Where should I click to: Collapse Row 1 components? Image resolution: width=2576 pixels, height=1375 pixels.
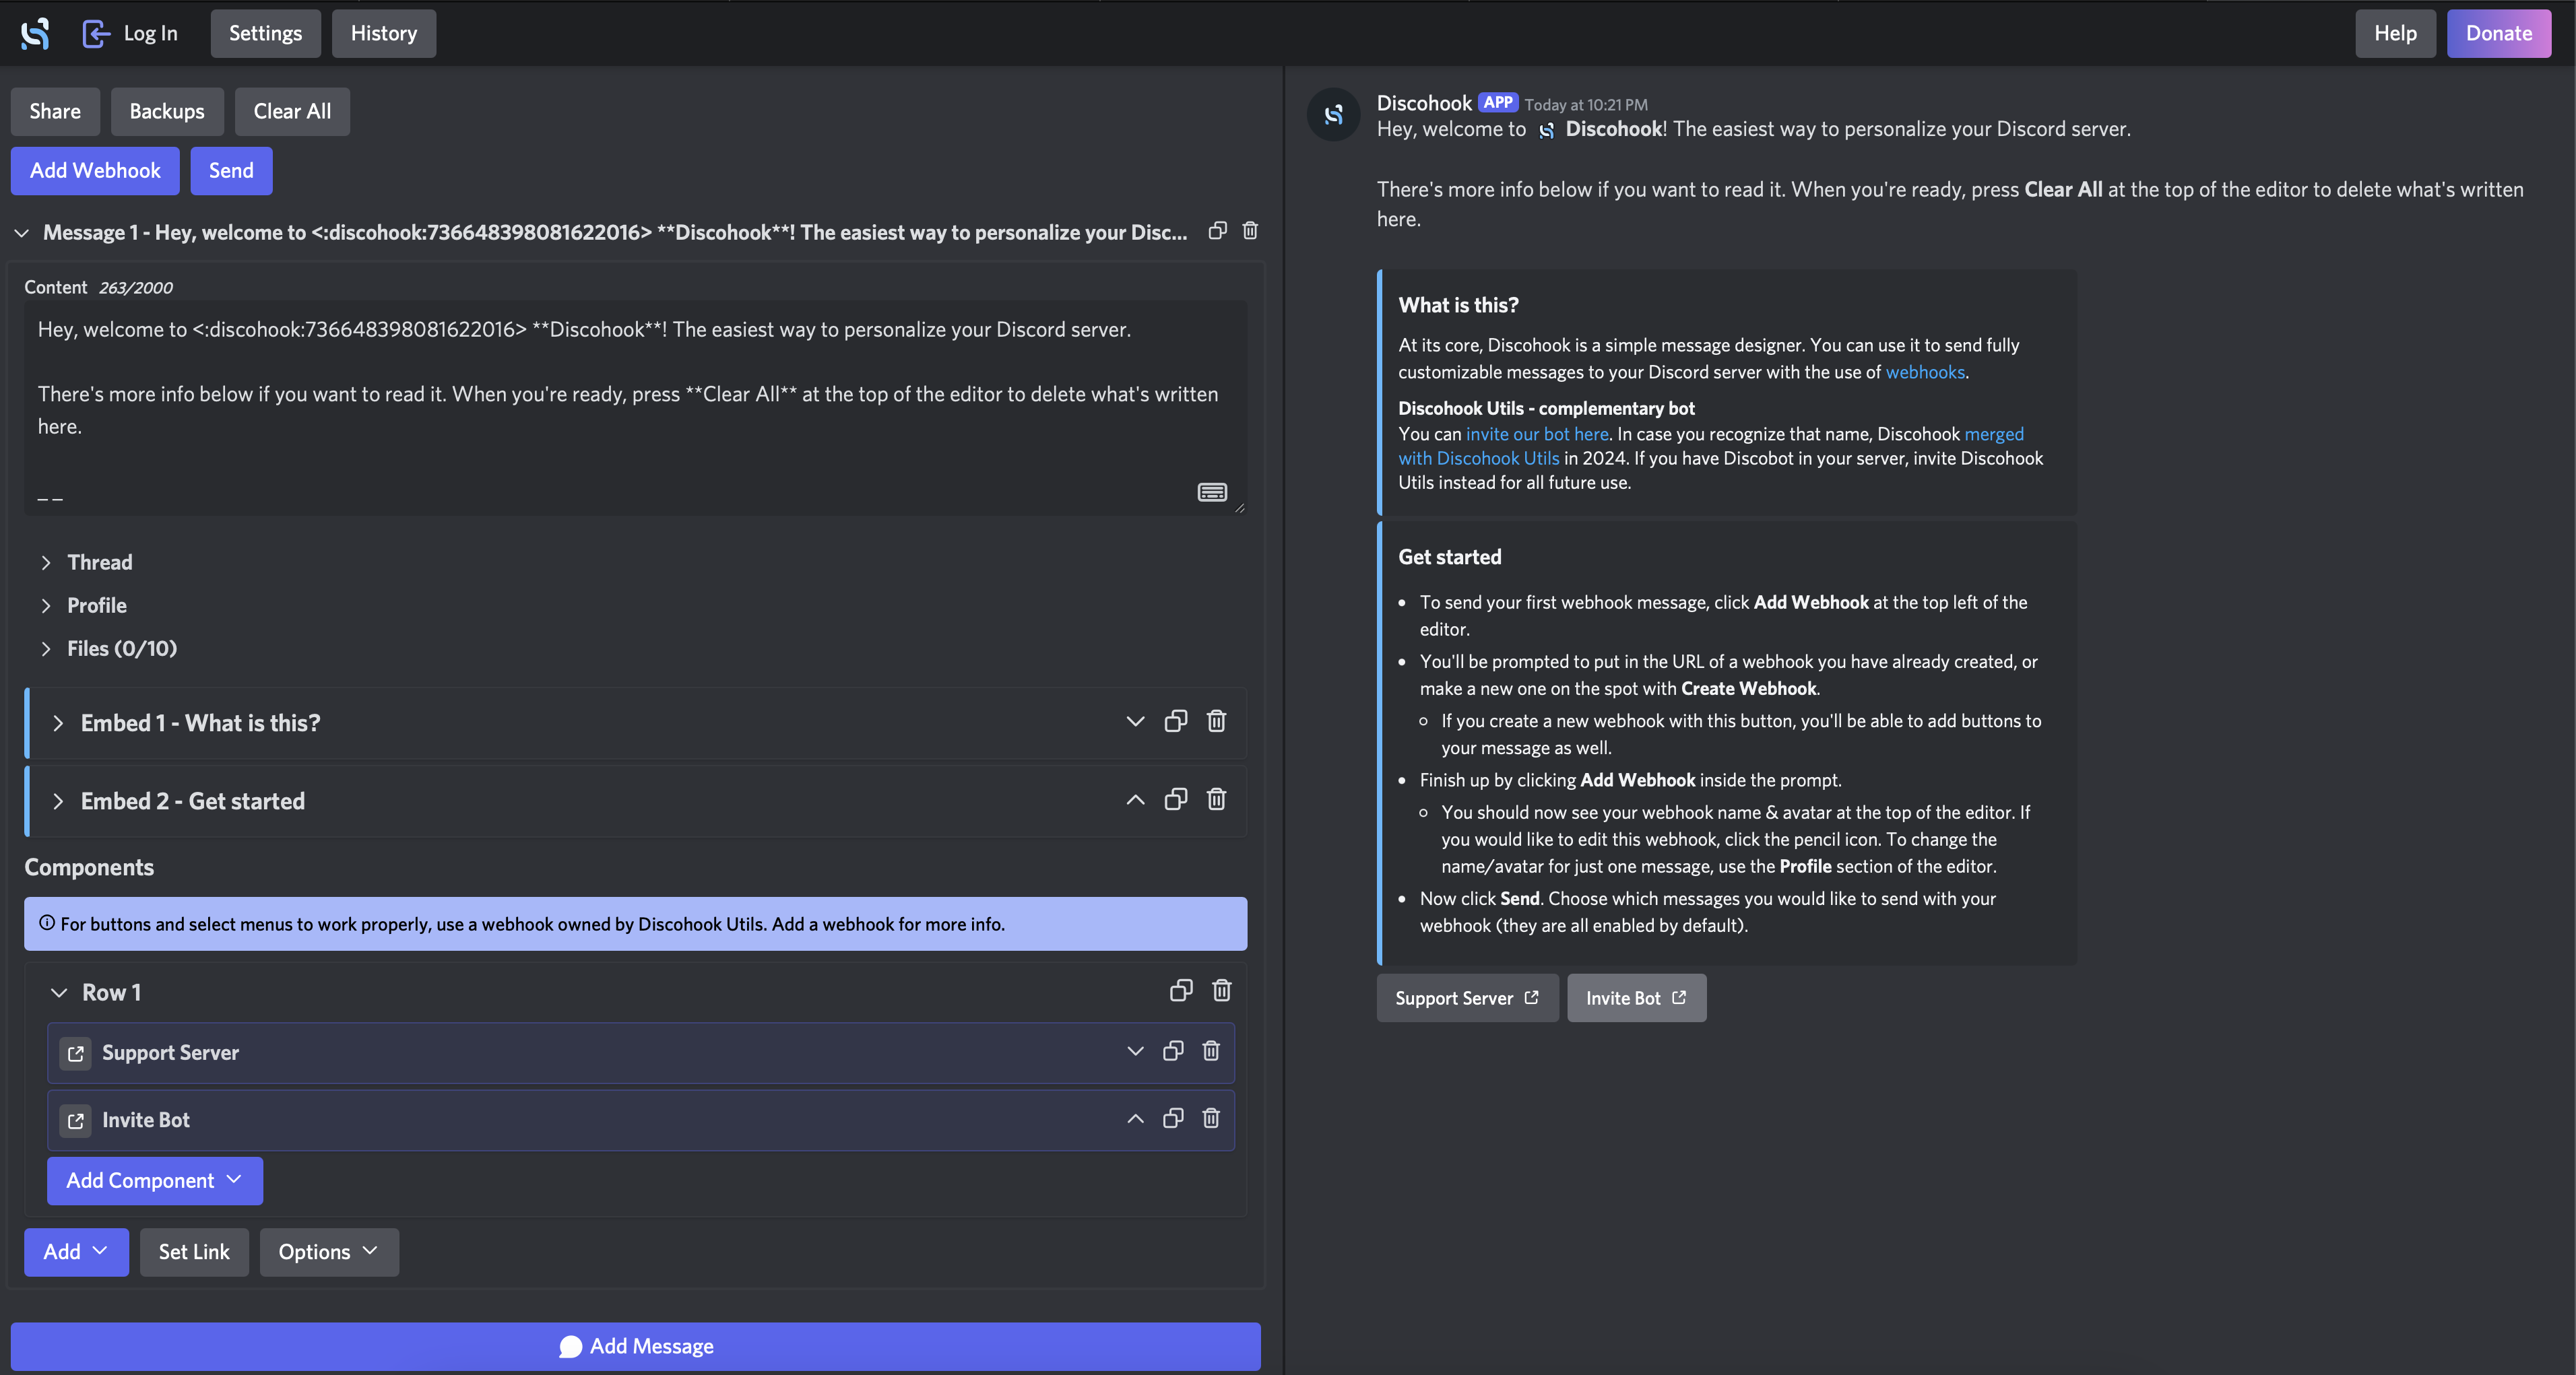pos(59,993)
